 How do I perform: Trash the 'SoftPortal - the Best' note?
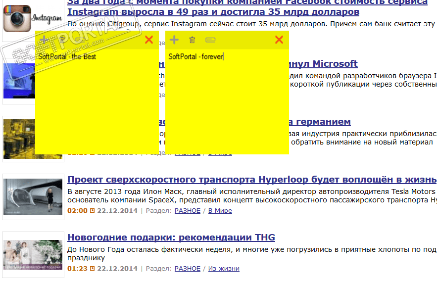click(x=62, y=40)
